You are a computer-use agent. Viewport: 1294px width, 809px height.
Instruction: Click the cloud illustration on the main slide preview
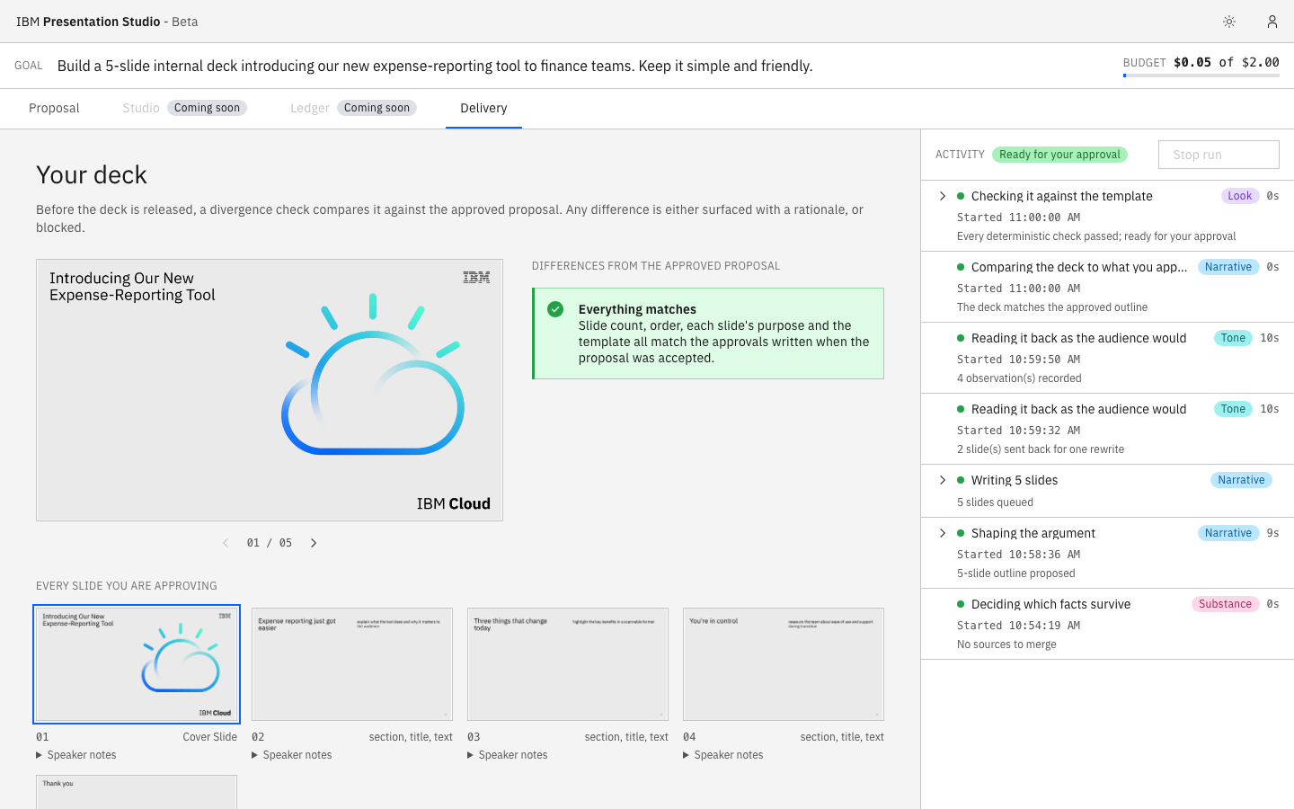tap(372, 374)
